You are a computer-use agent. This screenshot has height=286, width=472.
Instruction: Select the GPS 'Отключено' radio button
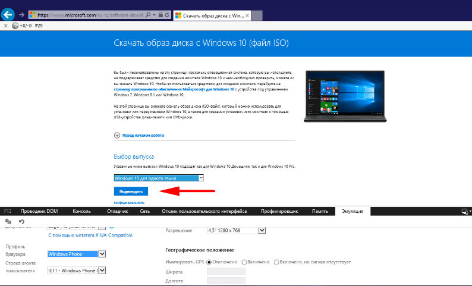pos(209,262)
